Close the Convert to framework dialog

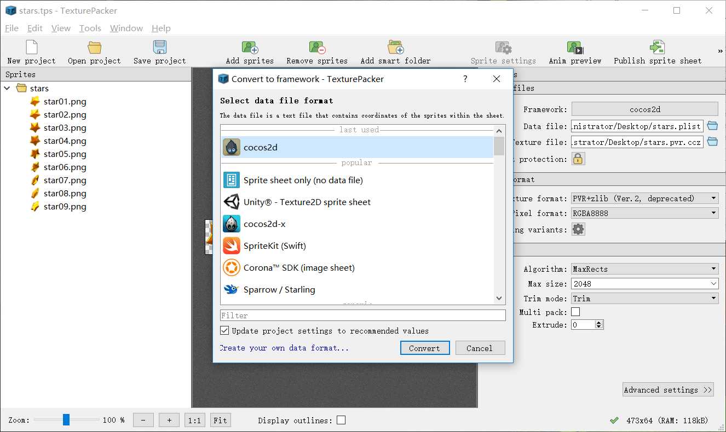tap(497, 79)
